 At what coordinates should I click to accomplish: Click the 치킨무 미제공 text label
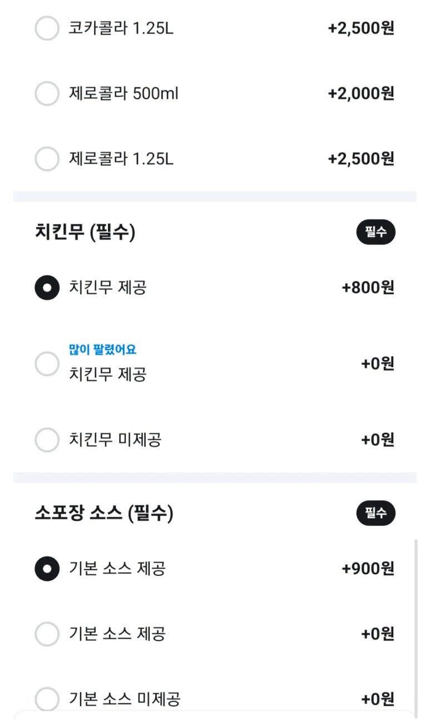[115, 440]
